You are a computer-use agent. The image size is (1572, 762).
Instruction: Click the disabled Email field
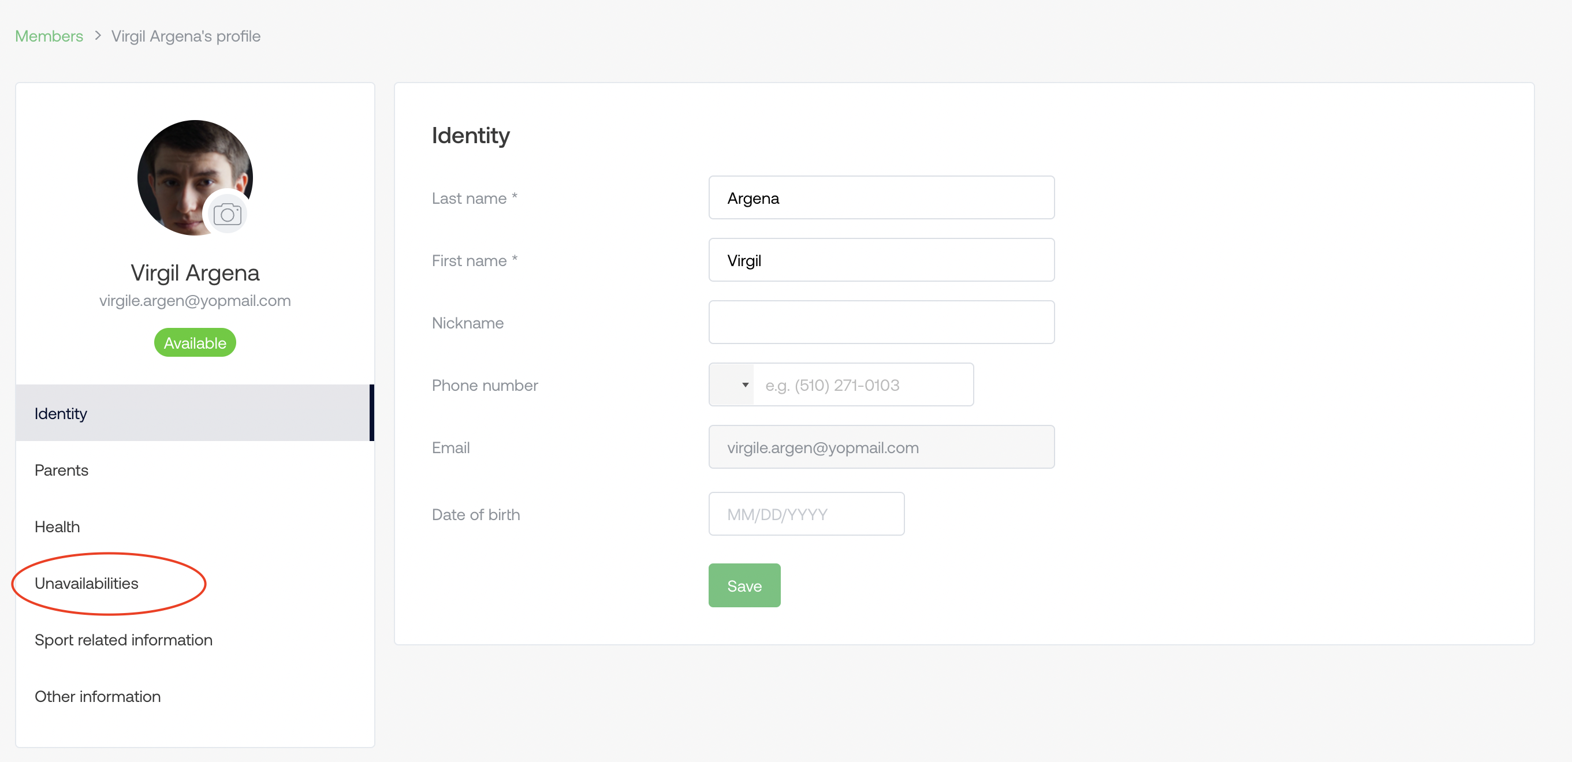(x=881, y=447)
